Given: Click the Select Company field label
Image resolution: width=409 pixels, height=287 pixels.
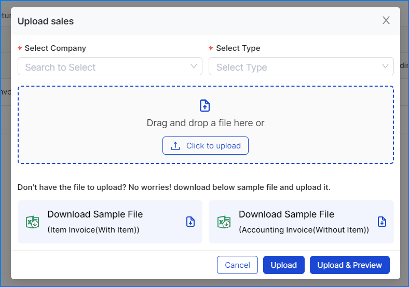Looking at the screenshot, I should click(x=55, y=48).
